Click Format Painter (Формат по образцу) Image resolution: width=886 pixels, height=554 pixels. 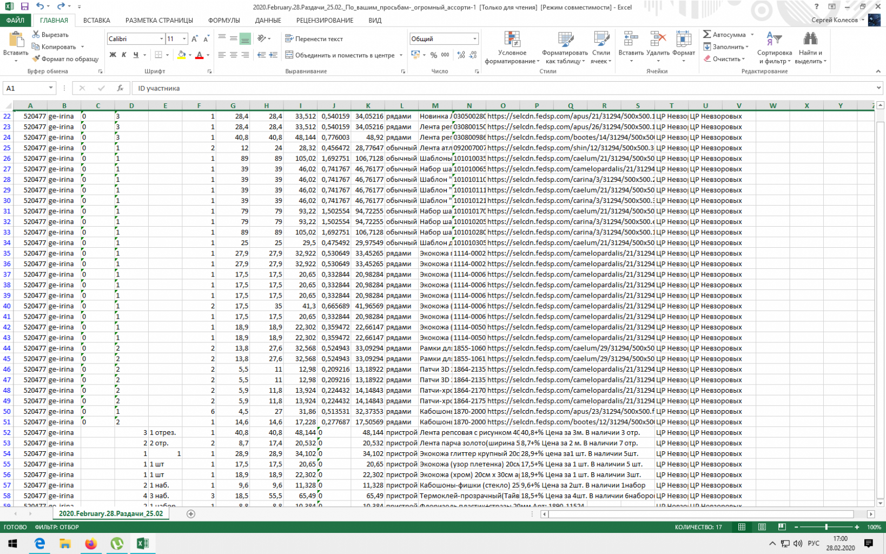[x=65, y=59]
